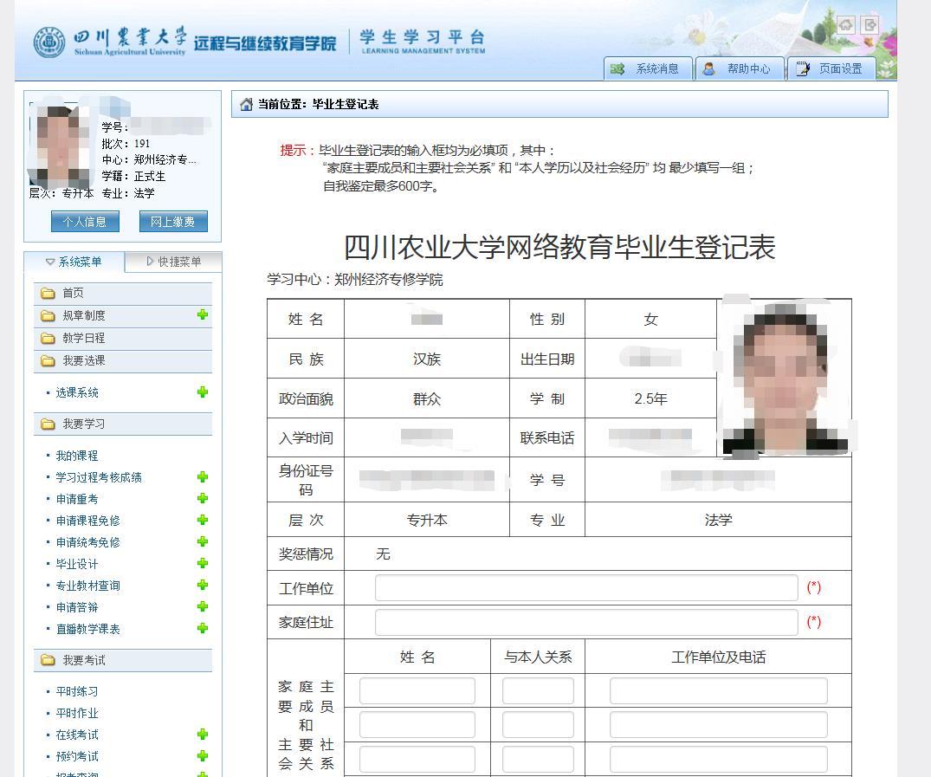
Task: Click green plus beside 预约考试
Action: tap(203, 755)
